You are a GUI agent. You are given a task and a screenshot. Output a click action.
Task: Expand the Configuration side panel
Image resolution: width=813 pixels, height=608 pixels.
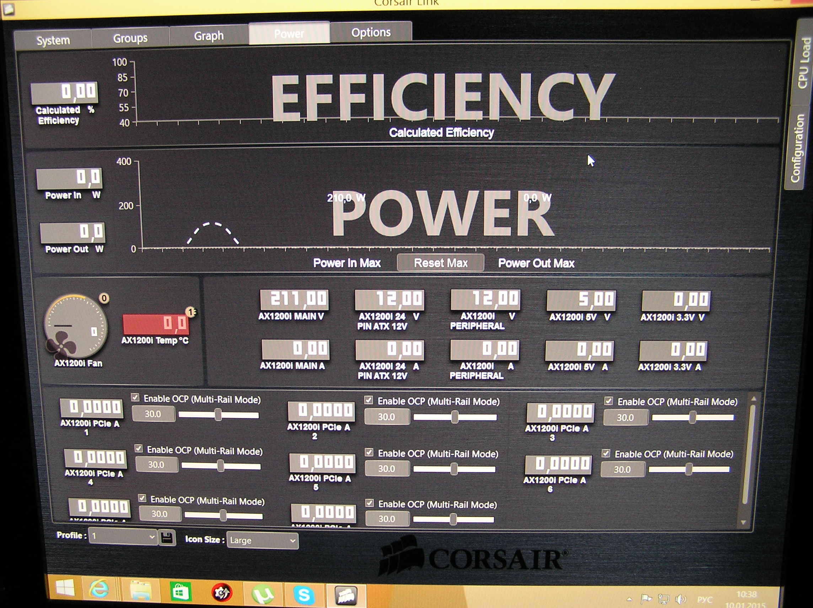point(796,148)
